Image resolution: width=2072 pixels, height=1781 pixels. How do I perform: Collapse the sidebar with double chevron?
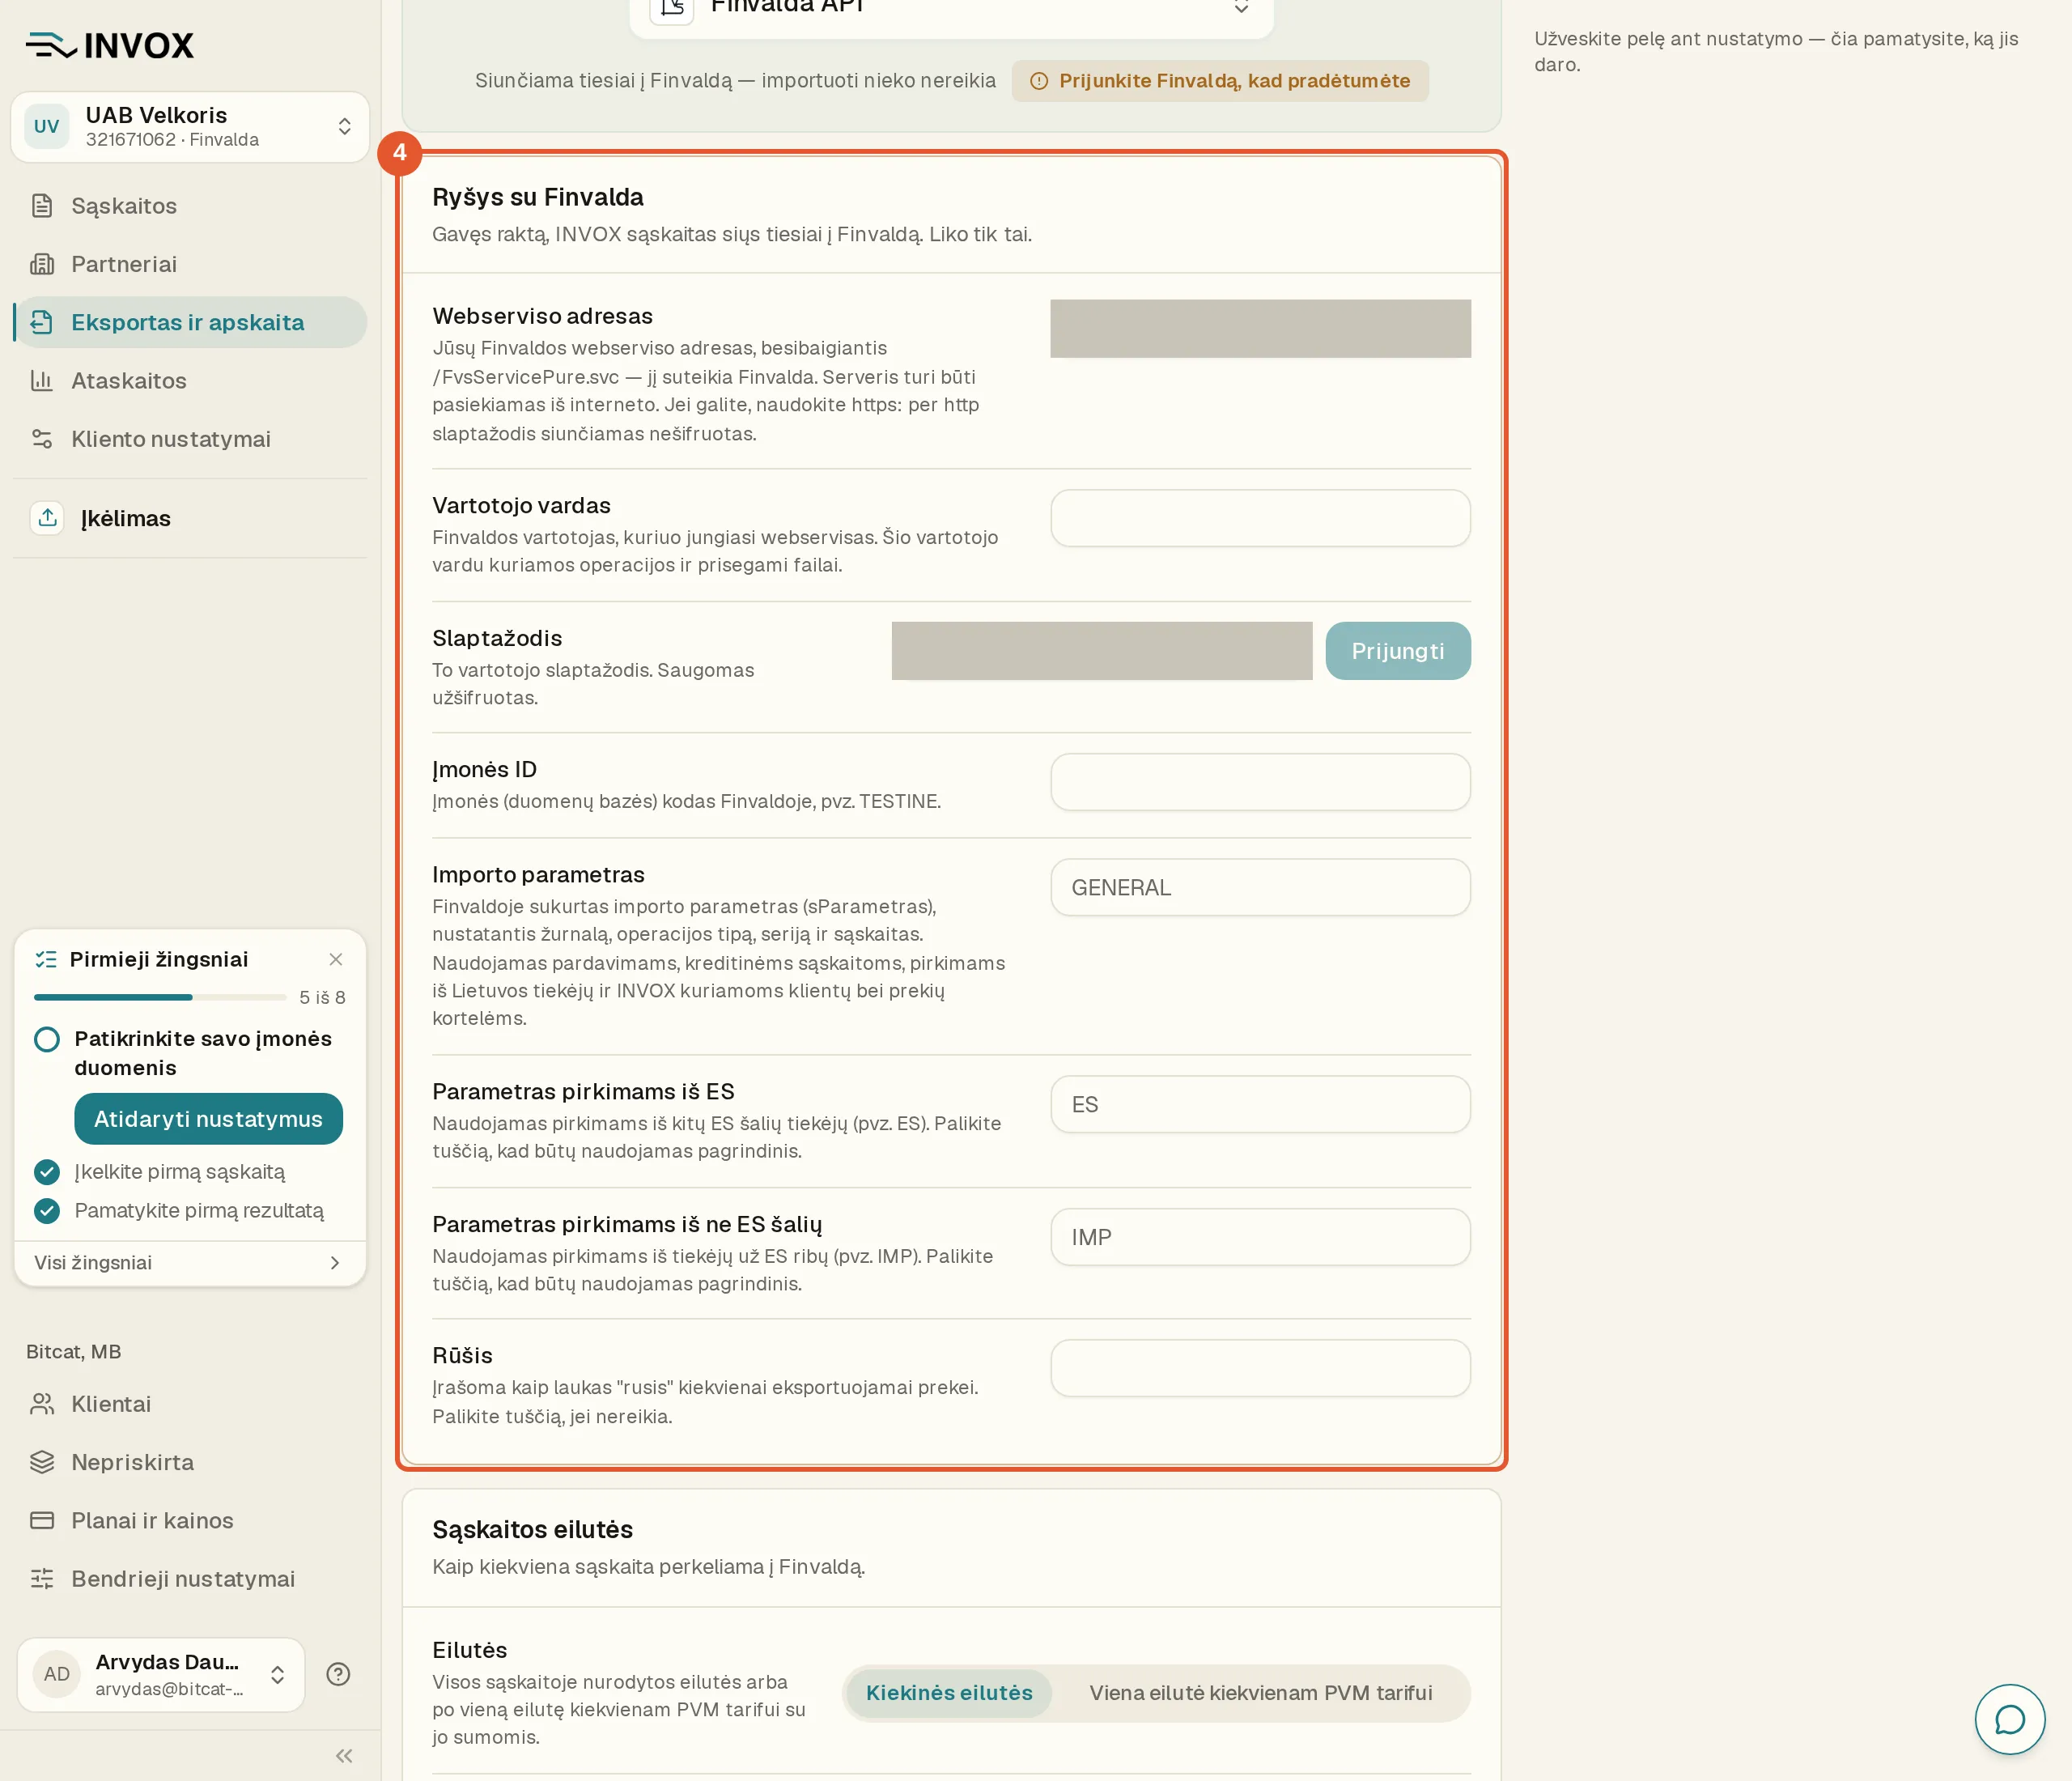point(344,1756)
